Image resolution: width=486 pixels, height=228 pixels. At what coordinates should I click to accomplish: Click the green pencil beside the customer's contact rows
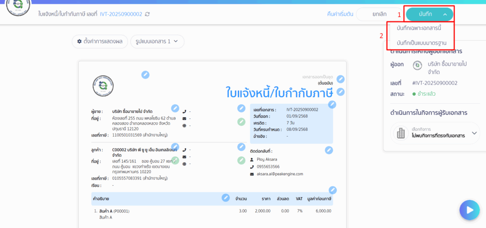tap(242, 160)
